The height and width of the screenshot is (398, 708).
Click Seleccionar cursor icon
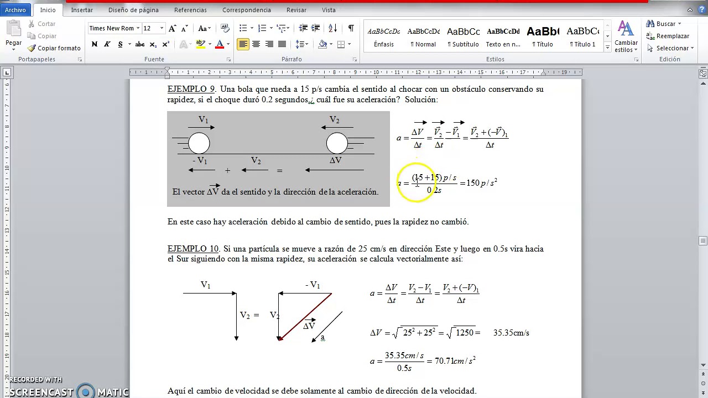point(650,48)
